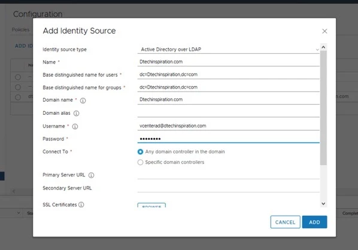Click the Primary Server URL input field

click(228, 175)
